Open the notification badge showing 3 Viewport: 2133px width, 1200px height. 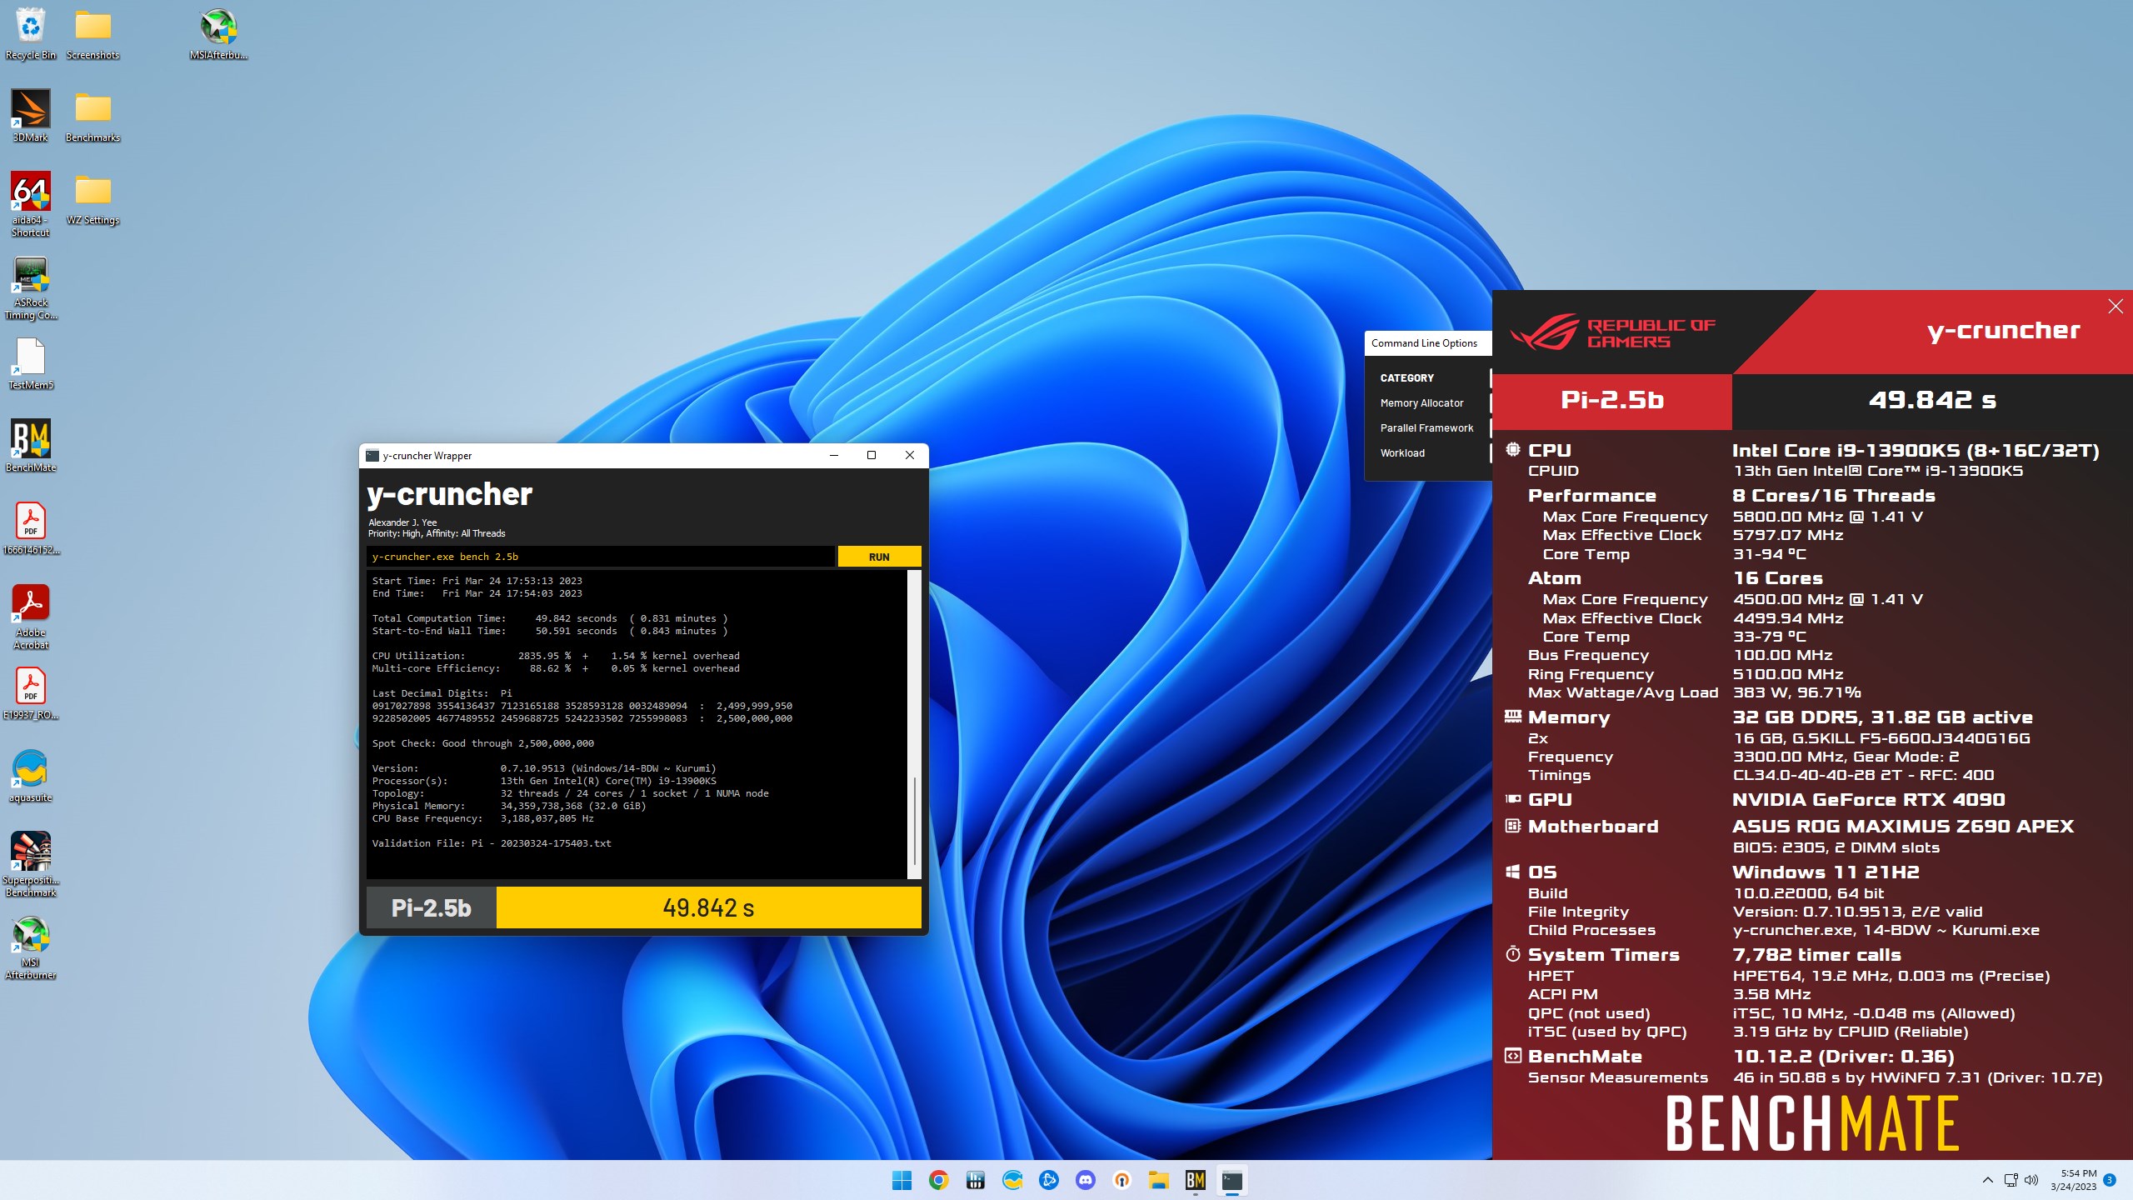2110,1180
